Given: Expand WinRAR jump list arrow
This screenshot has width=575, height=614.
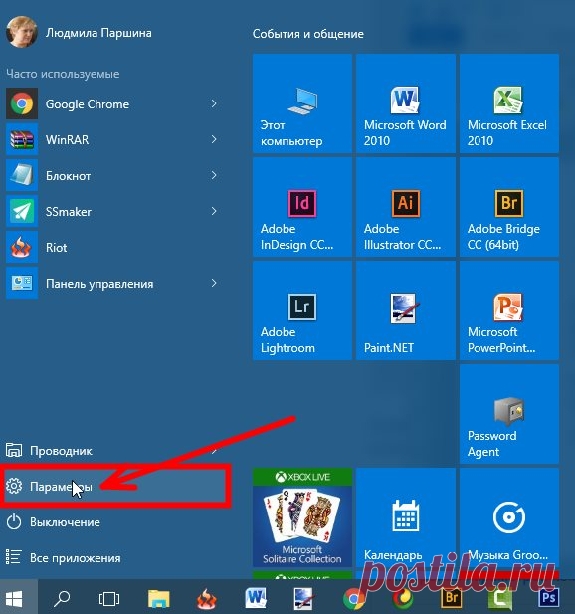Looking at the screenshot, I should (x=214, y=139).
